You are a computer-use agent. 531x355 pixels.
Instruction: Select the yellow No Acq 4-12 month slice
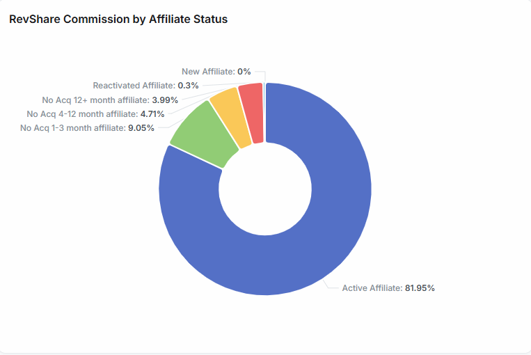point(230,117)
